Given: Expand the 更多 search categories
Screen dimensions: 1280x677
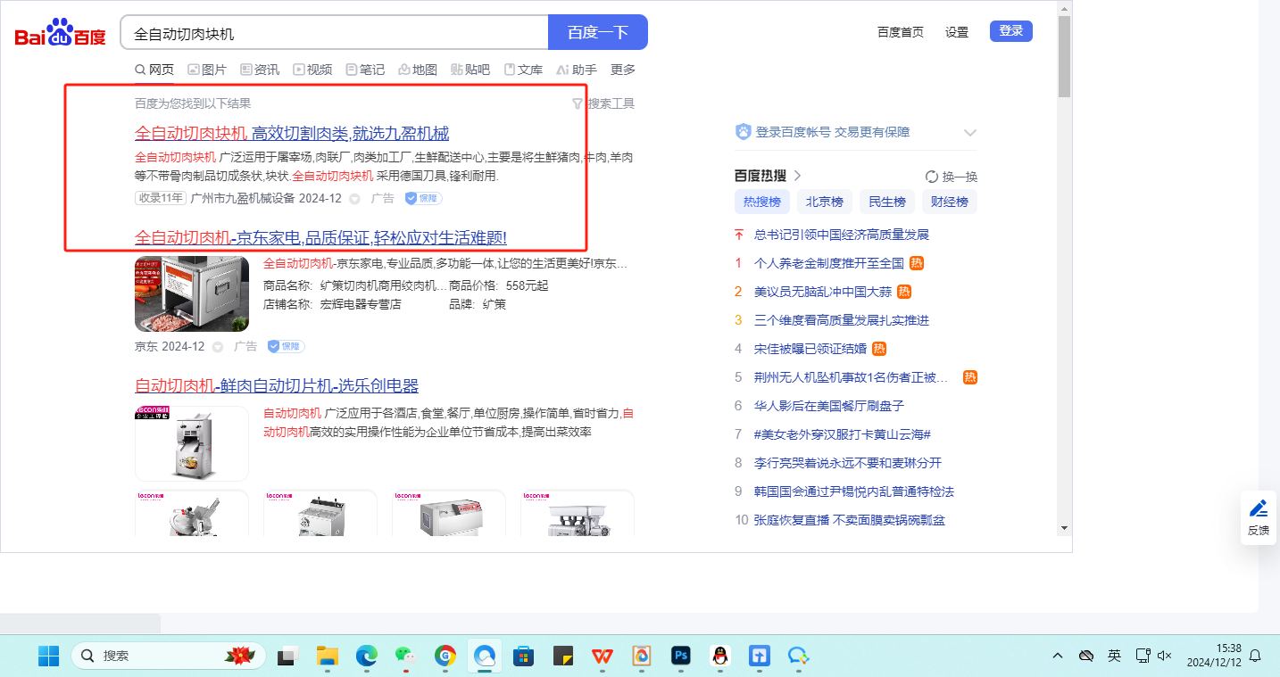Looking at the screenshot, I should [622, 70].
